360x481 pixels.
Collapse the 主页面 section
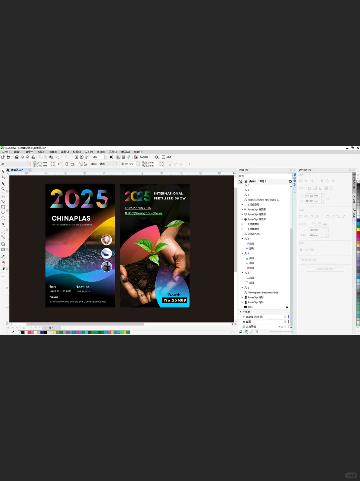240,312
